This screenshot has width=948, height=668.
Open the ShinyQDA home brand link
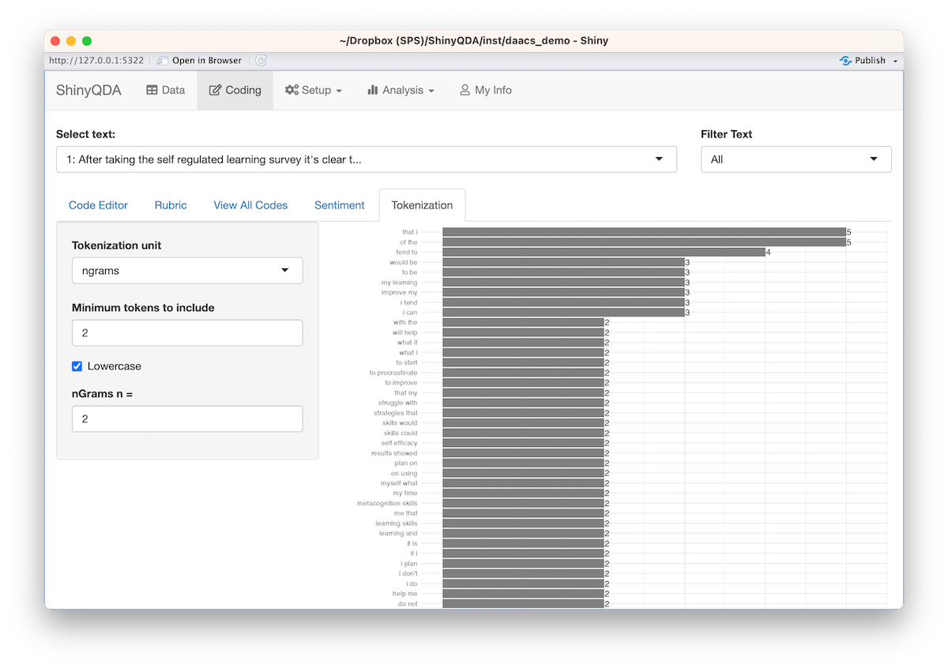click(88, 90)
